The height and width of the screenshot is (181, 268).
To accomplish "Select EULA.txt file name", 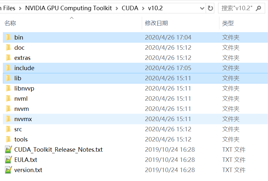I will (x=26, y=160).
